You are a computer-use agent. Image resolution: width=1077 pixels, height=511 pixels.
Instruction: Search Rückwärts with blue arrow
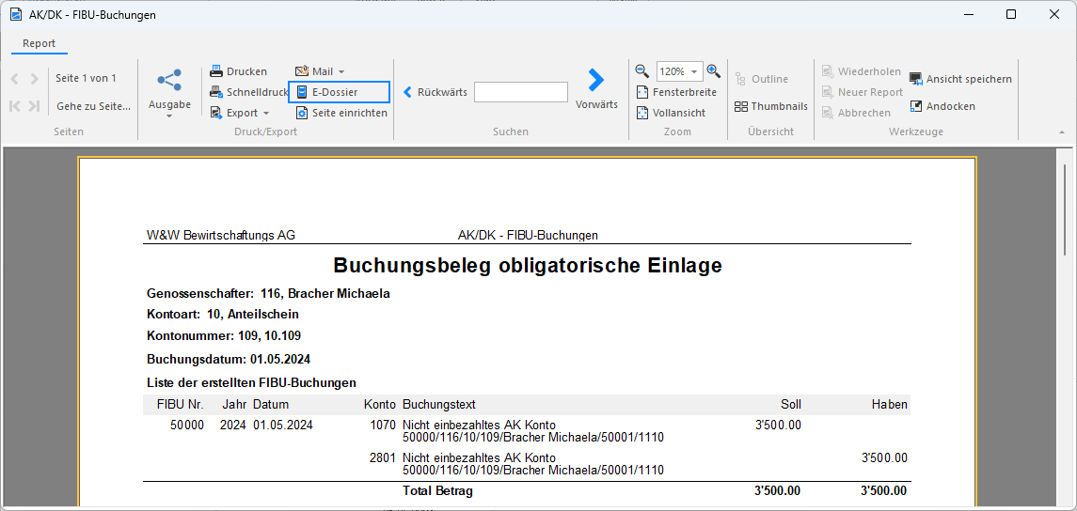(435, 92)
